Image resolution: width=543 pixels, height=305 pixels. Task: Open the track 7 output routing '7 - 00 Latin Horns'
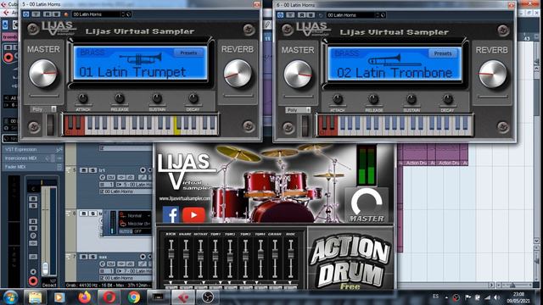click(134, 271)
